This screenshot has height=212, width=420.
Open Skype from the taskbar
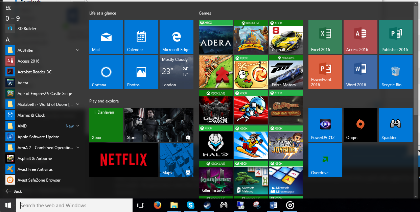pyautogui.click(x=190, y=205)
